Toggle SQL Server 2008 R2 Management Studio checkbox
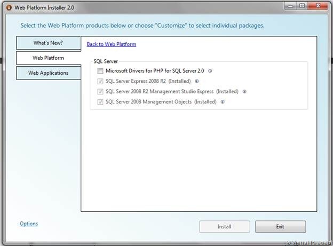 click(100, 91)
